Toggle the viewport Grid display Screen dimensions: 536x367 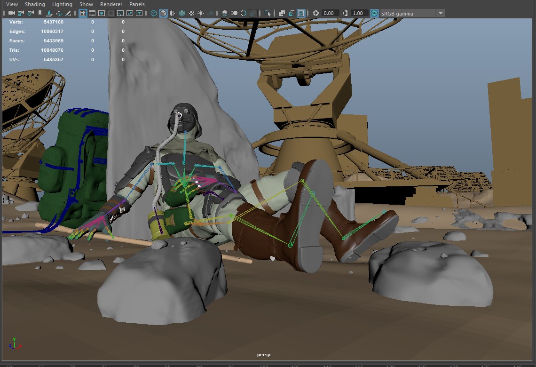point(83,13)
